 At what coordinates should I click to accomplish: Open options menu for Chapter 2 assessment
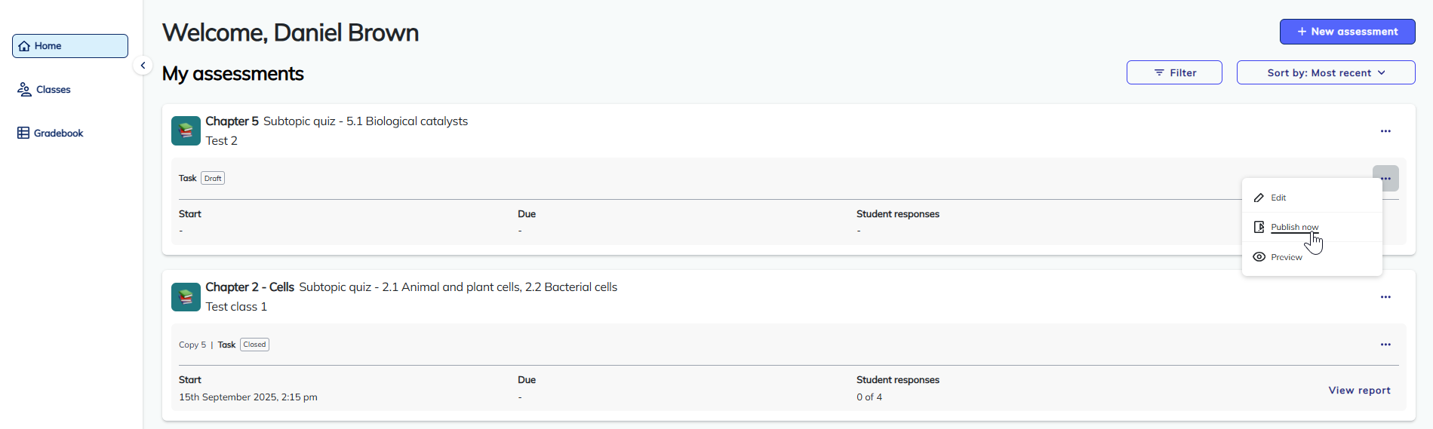tap(1385, 297)
